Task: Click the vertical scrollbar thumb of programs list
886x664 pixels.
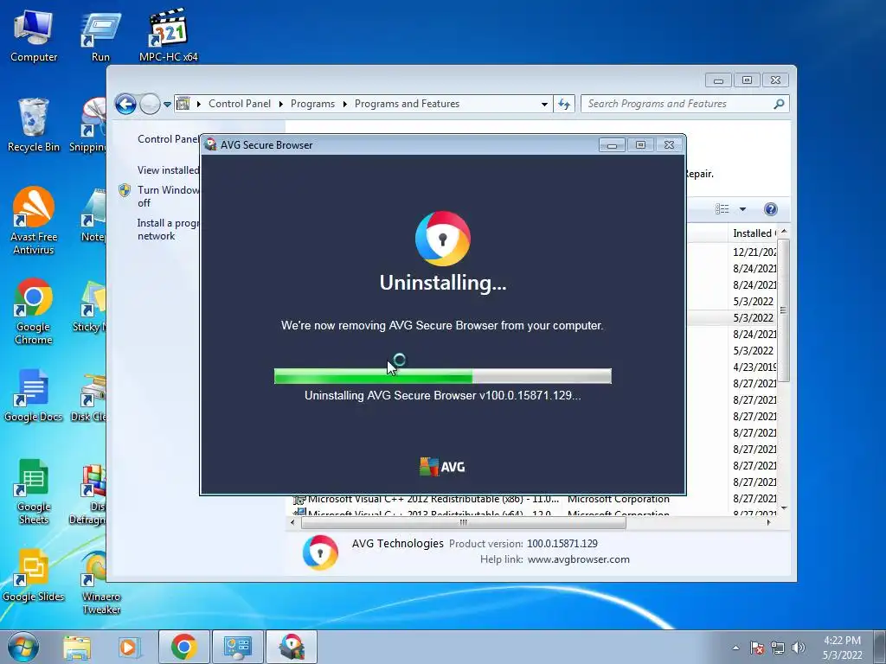Action: coord(783,310)
